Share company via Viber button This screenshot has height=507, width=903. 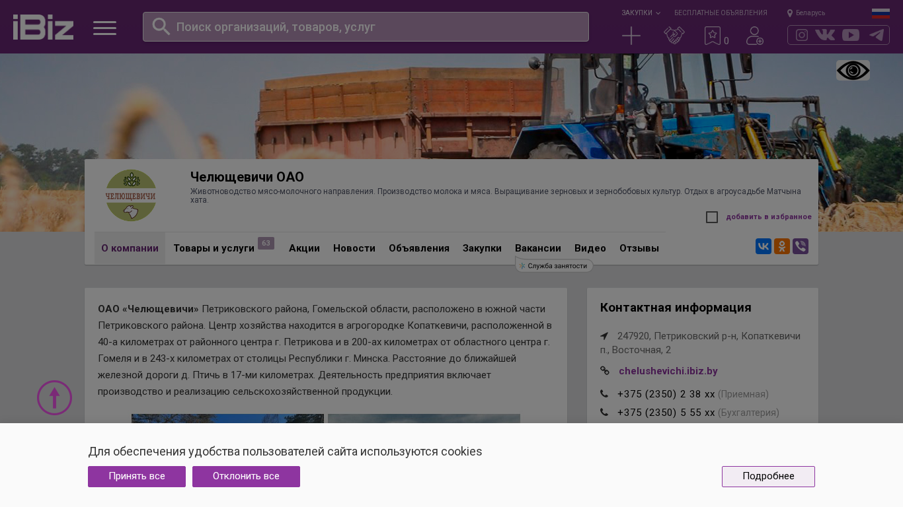(801, 246)
